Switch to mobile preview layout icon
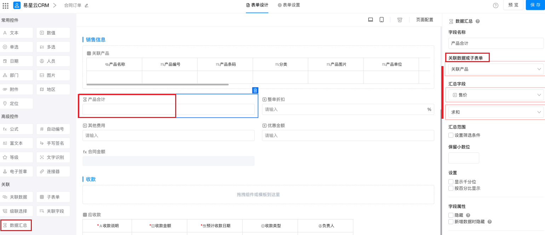This screenshot has height=235, width=545. pyautogui.click(x=381, y=20)
